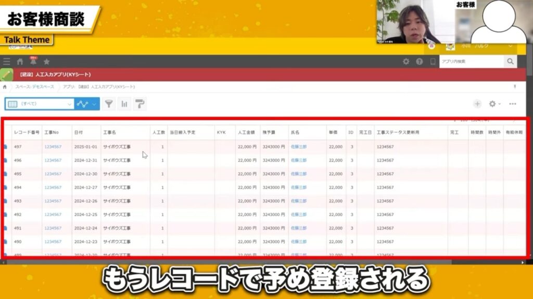The width and height of the screenshot is (533, 299).
Task: Open 工事No link 1234567 in row 496
Action: 53,160
